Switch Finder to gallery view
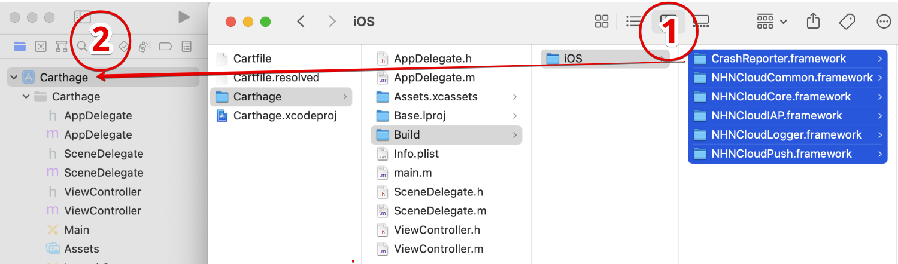Screen dimensions: 898x264 click(x=701, y=22)
